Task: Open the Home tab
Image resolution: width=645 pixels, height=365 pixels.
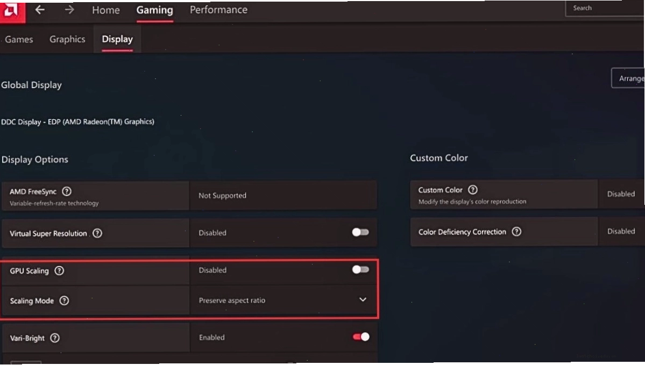Action: click(x=106, y=10)
